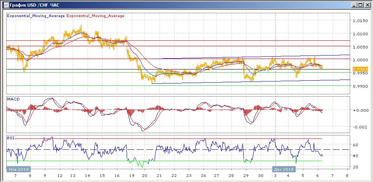This screenshot has width=373, height=182.
Task: Click the -0.002 MACD axis label
Action: 360,127
